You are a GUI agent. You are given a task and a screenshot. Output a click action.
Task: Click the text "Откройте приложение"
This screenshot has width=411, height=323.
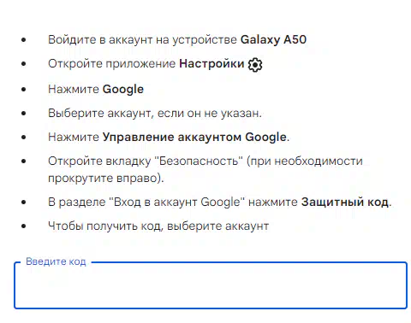pyautogui.click(x=111, y=63)
